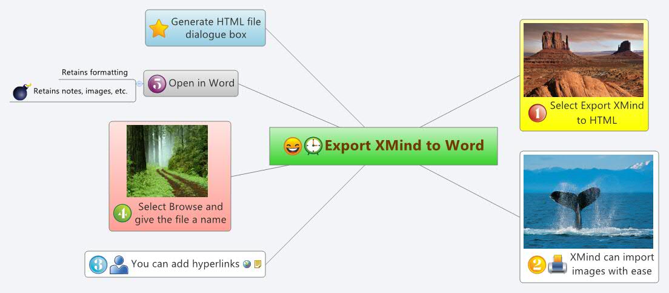
Task: Click the red number 1 priority marker
Action: pyautogui.click(x=537, y=113)
